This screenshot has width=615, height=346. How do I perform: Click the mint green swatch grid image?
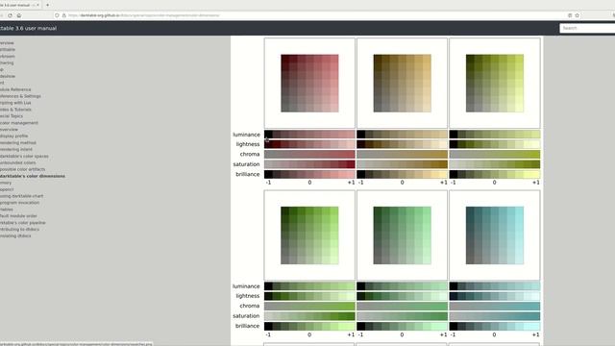[x=402, y=235]
